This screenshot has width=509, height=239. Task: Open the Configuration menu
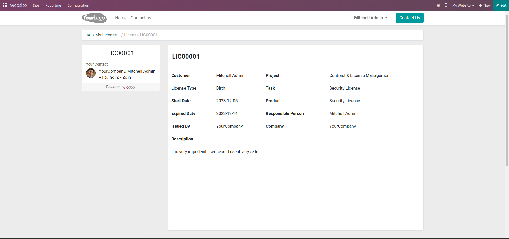click(x=78, y=5)
